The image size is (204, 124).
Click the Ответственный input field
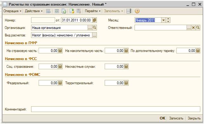161,28
